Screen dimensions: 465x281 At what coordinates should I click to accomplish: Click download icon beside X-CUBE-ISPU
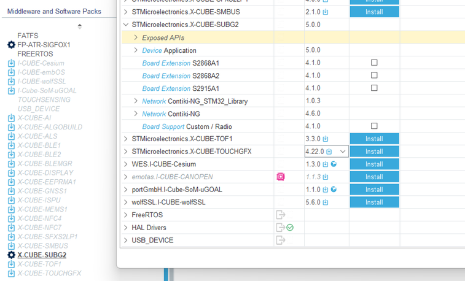pyautogui.click(x=11, y=200)
